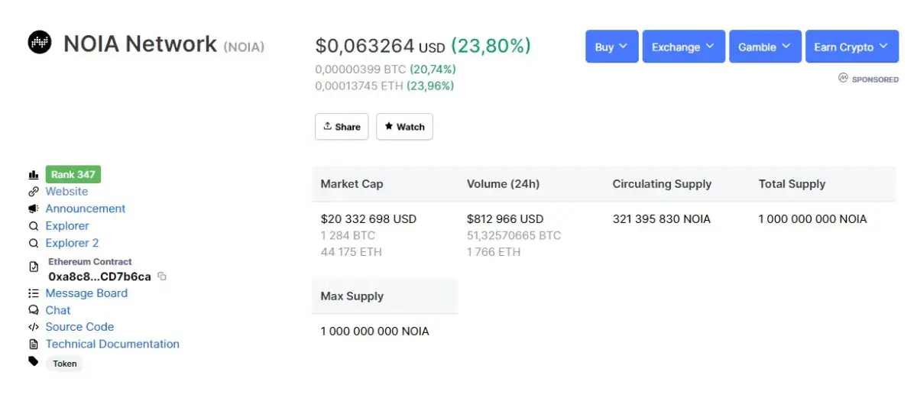Open the Website link

[x=66, y=192]
